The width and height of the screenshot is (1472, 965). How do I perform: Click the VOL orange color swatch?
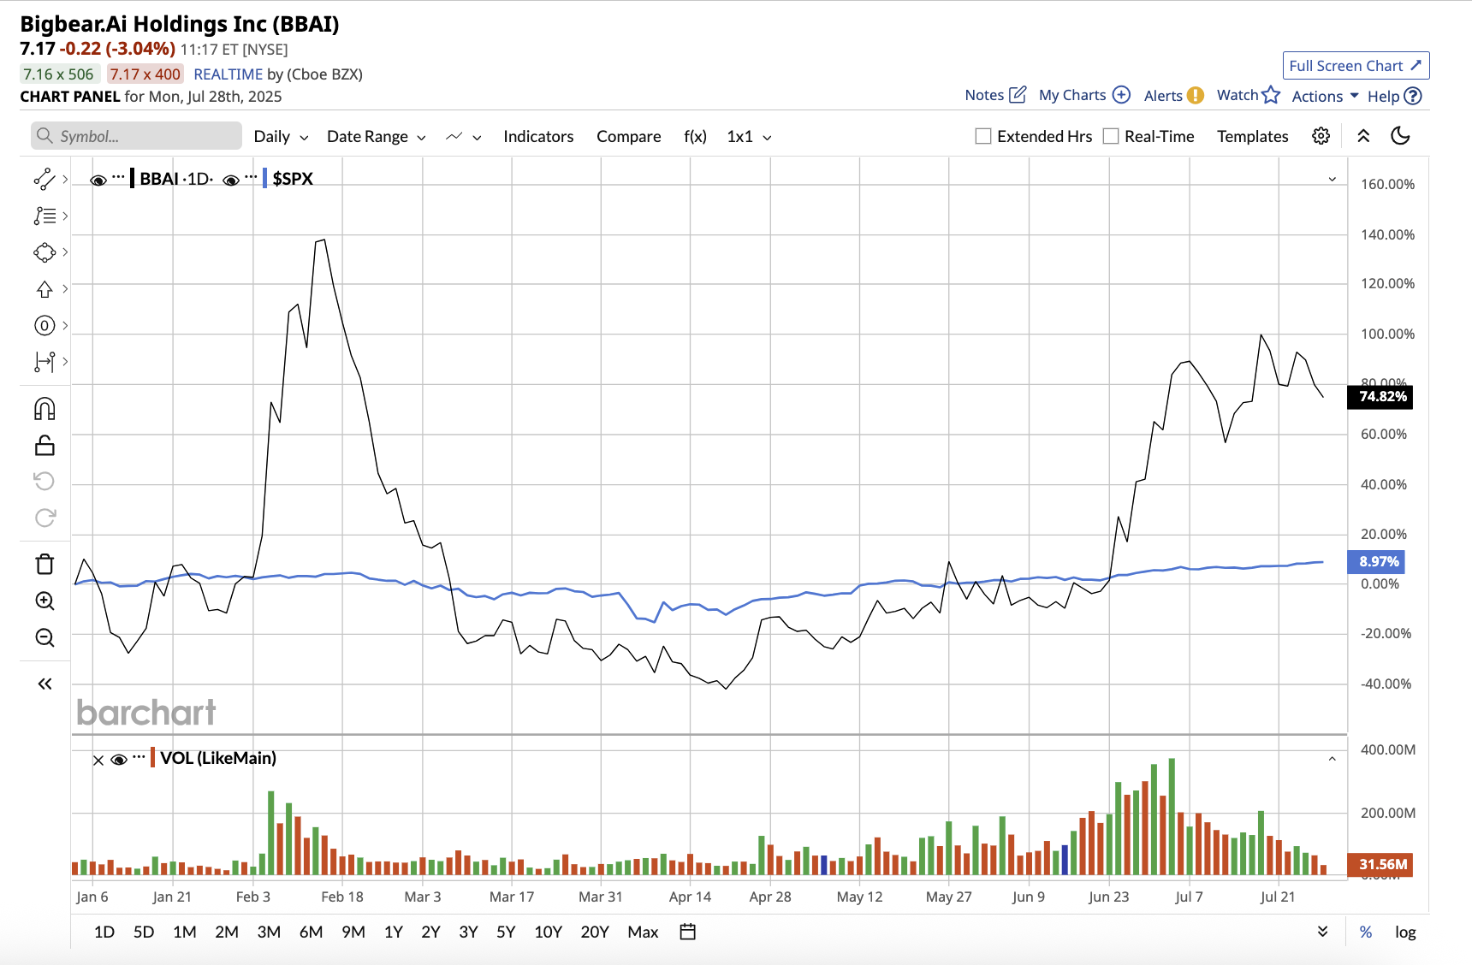pyautogui.click(x=152, y=758)
